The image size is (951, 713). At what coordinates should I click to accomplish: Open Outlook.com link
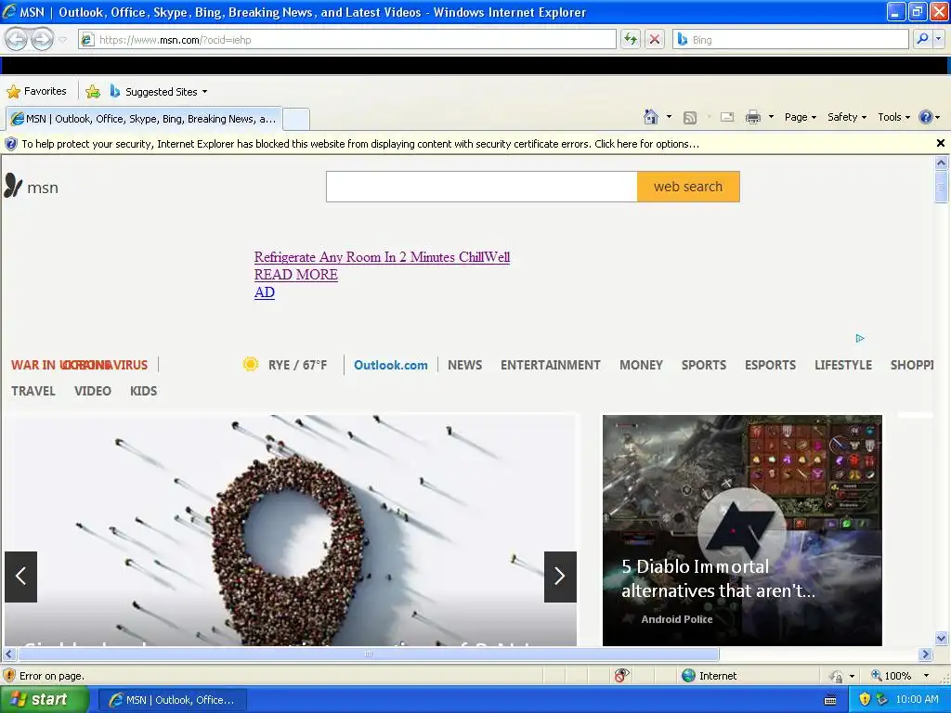point(391,365)
